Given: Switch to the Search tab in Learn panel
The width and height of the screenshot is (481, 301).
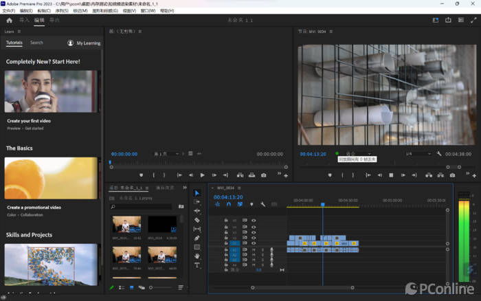Looking at the screenshot, I should click(36, 43).
